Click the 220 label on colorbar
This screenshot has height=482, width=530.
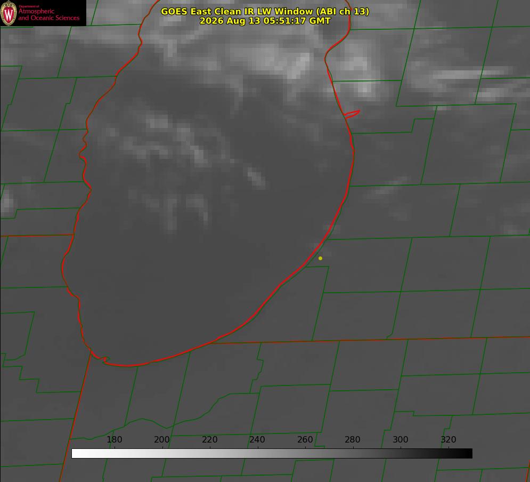[x=209, y=439]
